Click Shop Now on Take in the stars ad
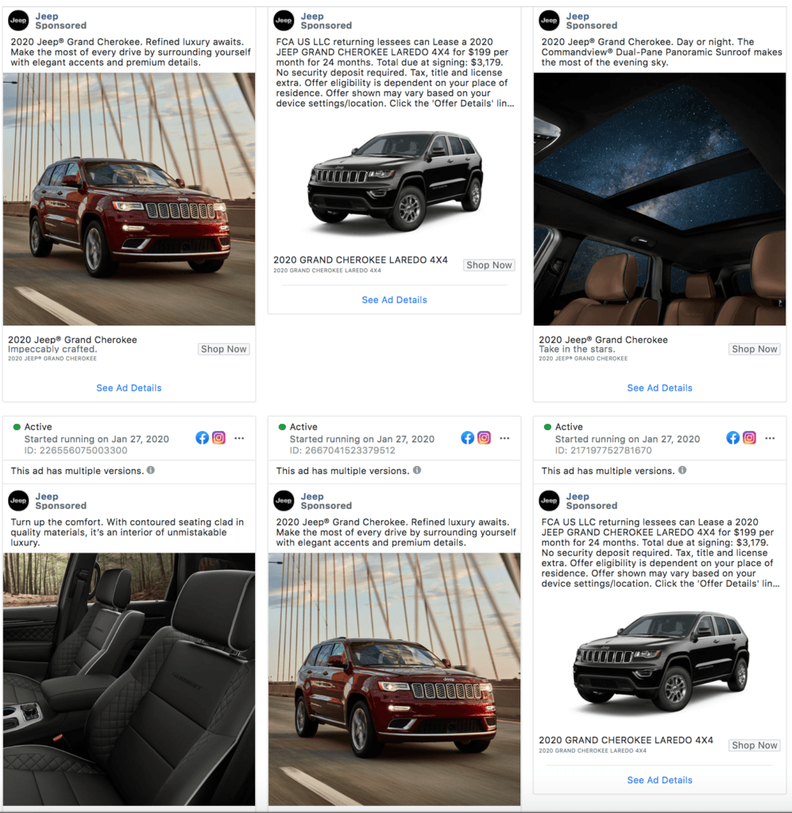 pos(754,349)
